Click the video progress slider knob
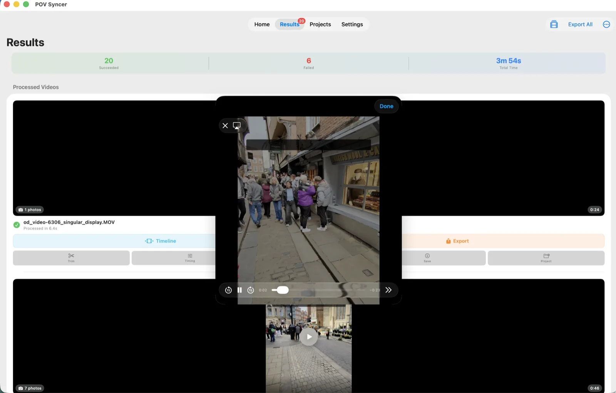 [x=283, y=290]
